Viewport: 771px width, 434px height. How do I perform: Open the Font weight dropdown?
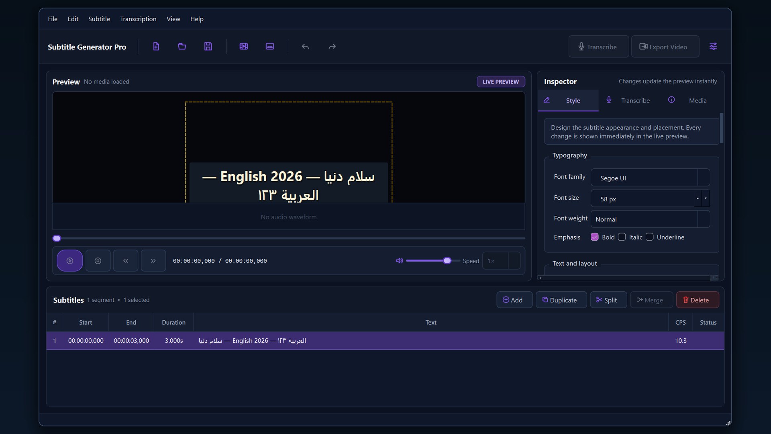[650, 219]
